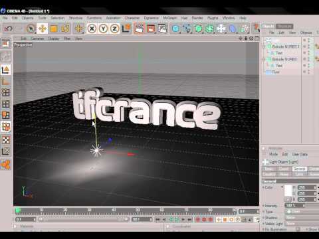
Task: Click the light Color swatch
Action: (288, 191)
